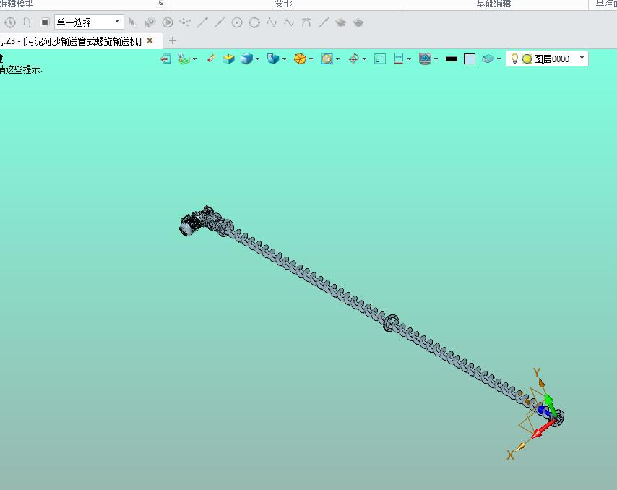Expand the layered sheets dropdown arrow
This screenshot has height=490, width=617.
pyautogui.click(x=499, y=59)
